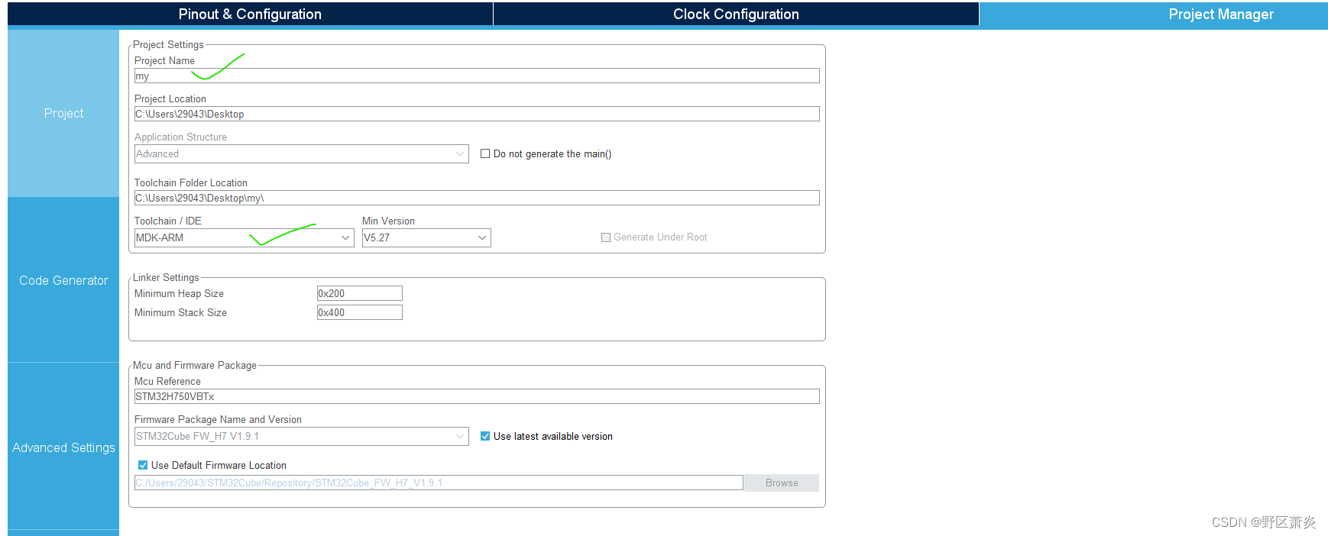The width and height of the screenshot is (1328, 536).
Task: Click the Mcu Reference field
Action: click(477, 396)
